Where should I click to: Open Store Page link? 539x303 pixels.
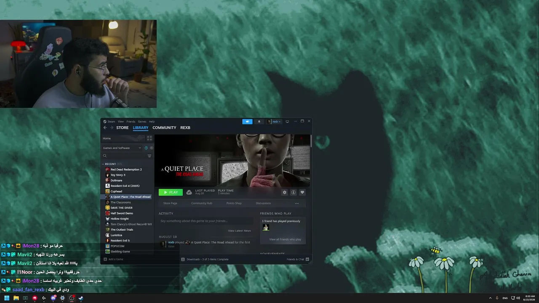point(170,203)
